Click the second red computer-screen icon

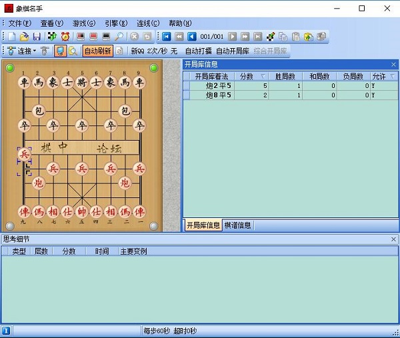point(93,37)
